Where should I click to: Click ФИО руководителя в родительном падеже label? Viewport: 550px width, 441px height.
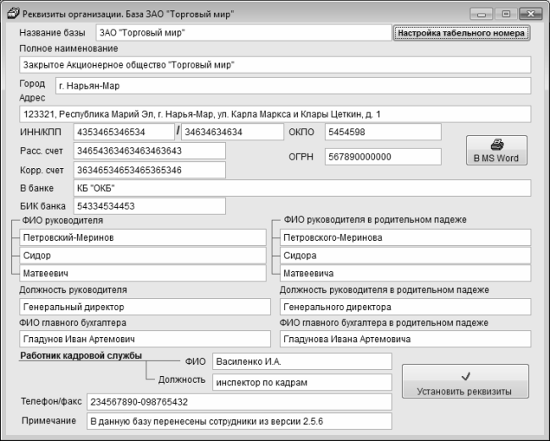coord(375,220)
